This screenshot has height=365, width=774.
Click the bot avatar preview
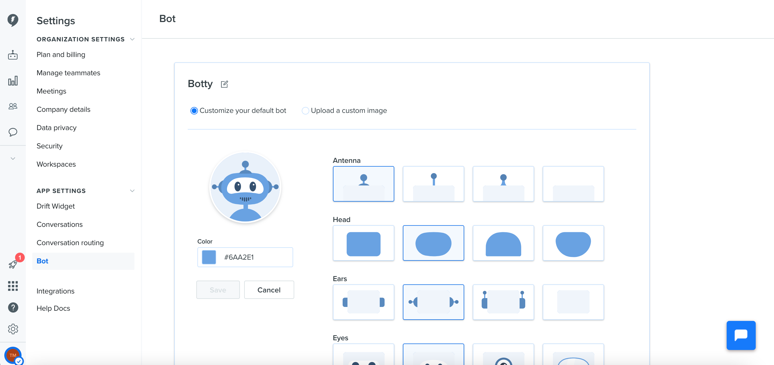(x=245, y=187)
